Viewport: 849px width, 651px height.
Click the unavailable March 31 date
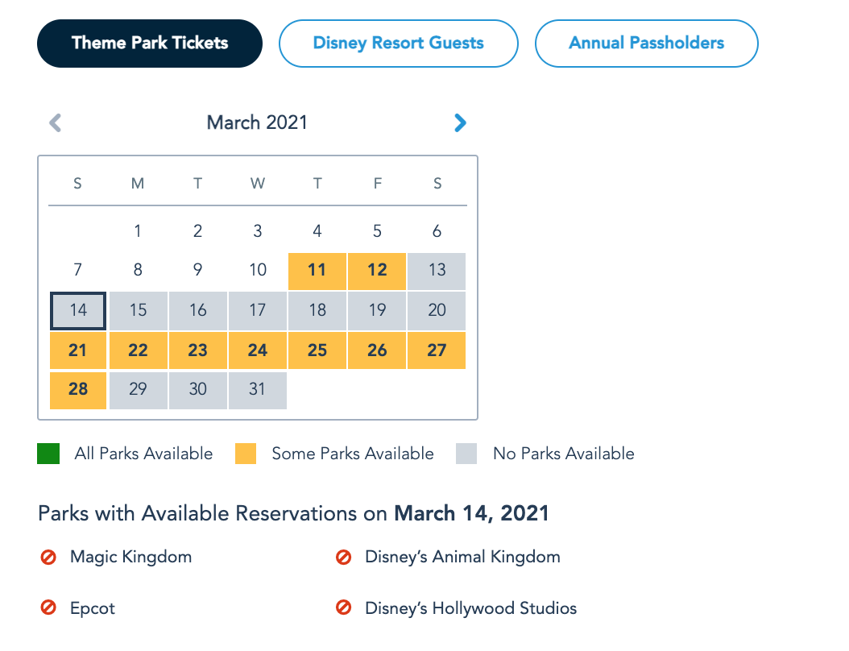258,390
